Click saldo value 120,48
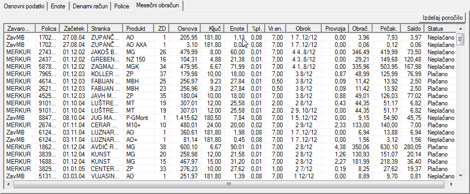This screenshot has height=194, width=470. [412, 59]
